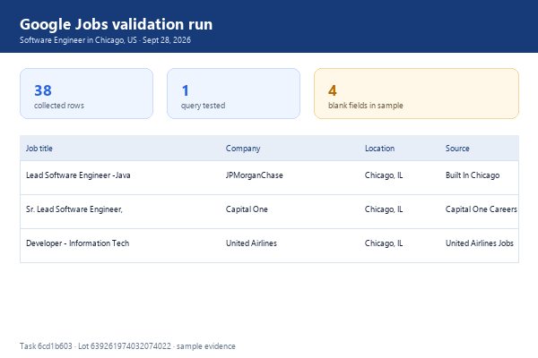Click the 'Company' column header
538x358 pixels.
pos(243,149)
